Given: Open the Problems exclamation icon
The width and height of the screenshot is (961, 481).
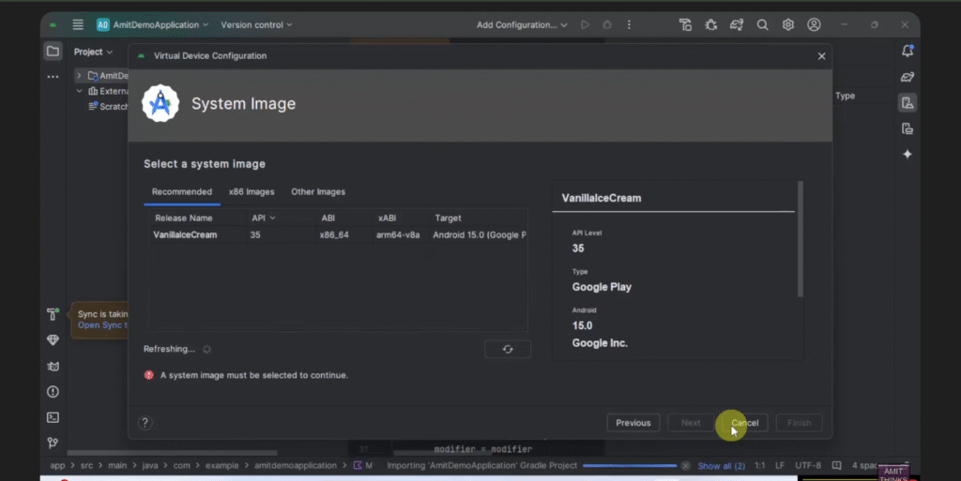Looking at the screenshot, I should pyautogui.click(x=53, y=392).
